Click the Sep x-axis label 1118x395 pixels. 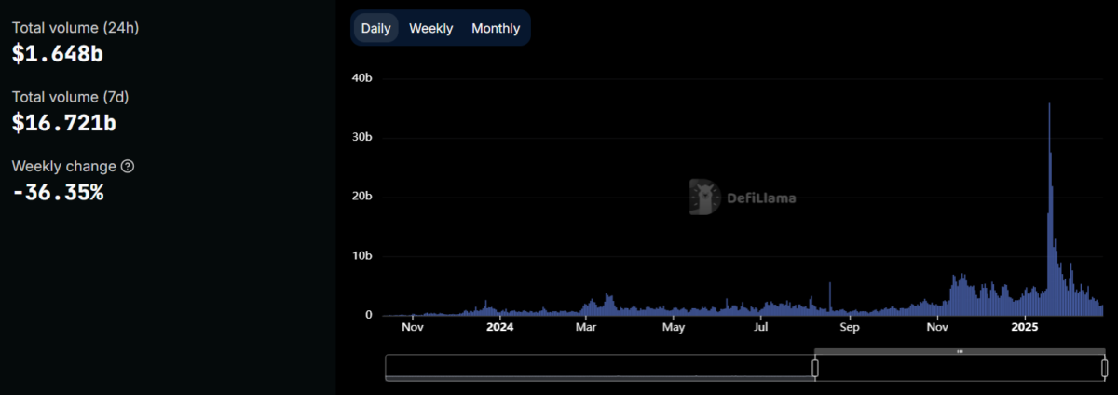point(849,327)
